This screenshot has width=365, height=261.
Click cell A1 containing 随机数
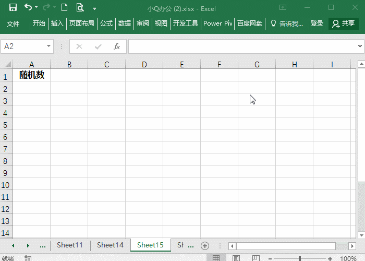(x=32, y=75)
